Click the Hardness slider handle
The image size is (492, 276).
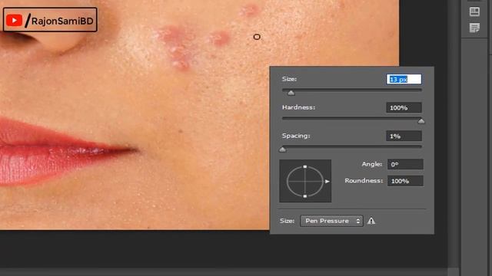click(x=421, y=121)
